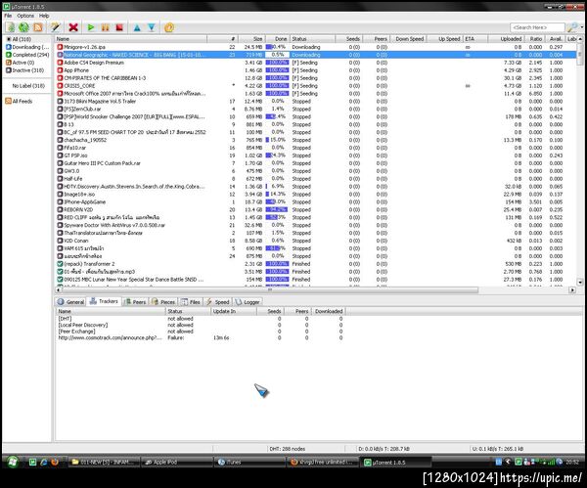587x488 pixels.
Task: Click the [DHT] tracker row
Action: tap(201, 319)
